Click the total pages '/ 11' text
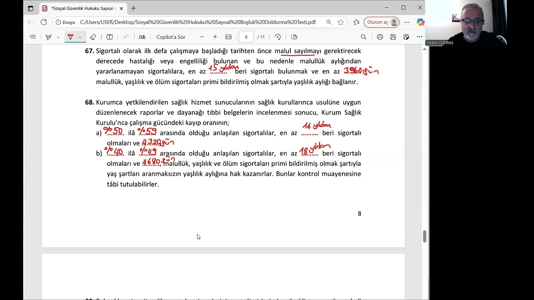534x300 pixels. pyautogui.click(x=261, y=37)
